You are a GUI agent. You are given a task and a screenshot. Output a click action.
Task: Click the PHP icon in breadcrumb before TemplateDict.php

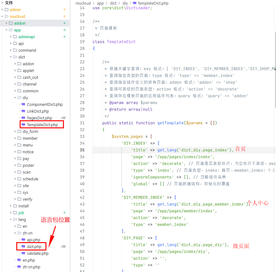tap(135, 3)
